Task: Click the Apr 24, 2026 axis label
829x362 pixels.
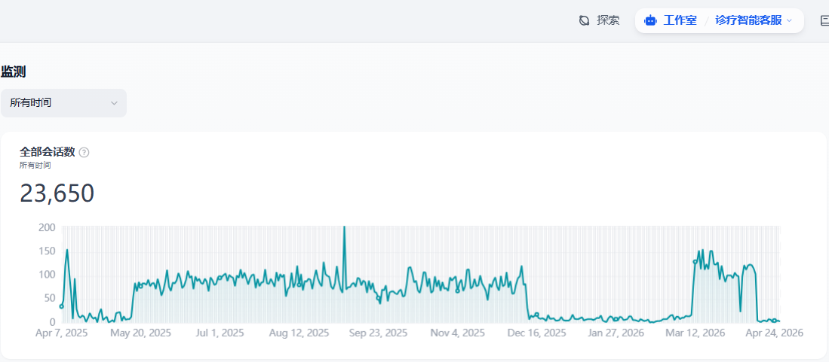Action: pyautogui.click(x=774, y=333)
